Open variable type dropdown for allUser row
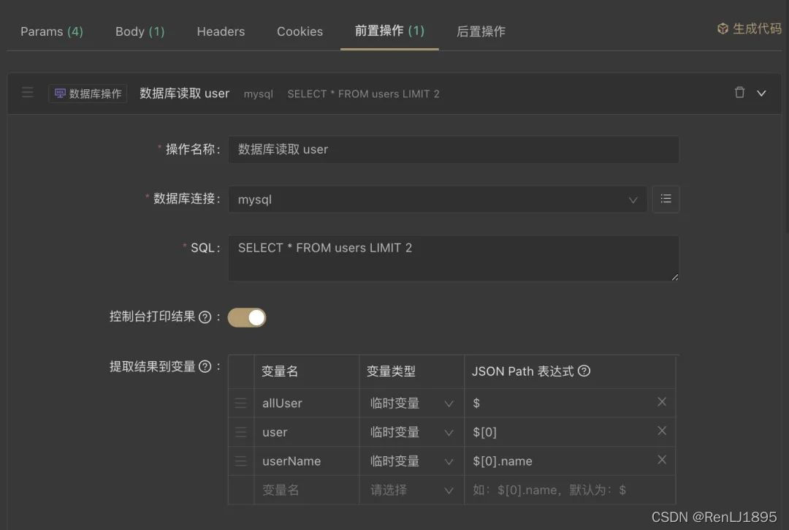The width and height of the screenshot is (789, 530). tap(411, 403)
